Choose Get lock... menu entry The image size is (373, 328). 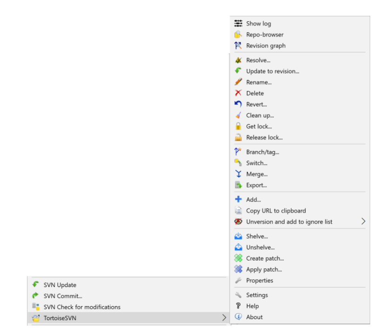point(300,126)
